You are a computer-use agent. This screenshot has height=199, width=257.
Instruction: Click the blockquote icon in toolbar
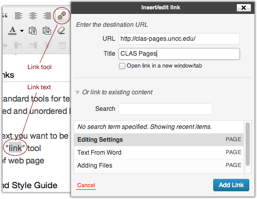point(5,15)
